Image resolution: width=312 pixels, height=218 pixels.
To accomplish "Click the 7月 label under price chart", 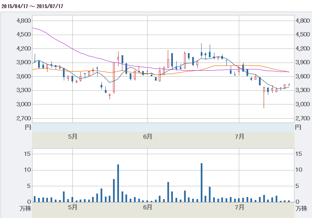I will click(x=239, y=137).
